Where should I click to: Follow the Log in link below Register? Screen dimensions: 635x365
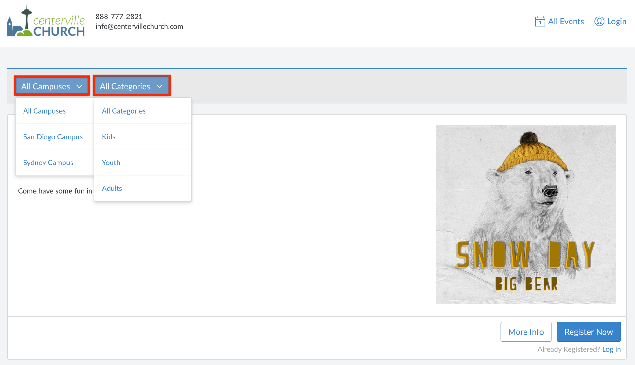point(611,349)
